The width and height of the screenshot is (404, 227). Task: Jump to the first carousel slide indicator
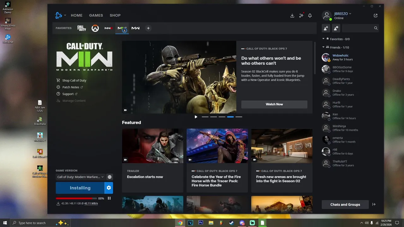click(205, 117)
